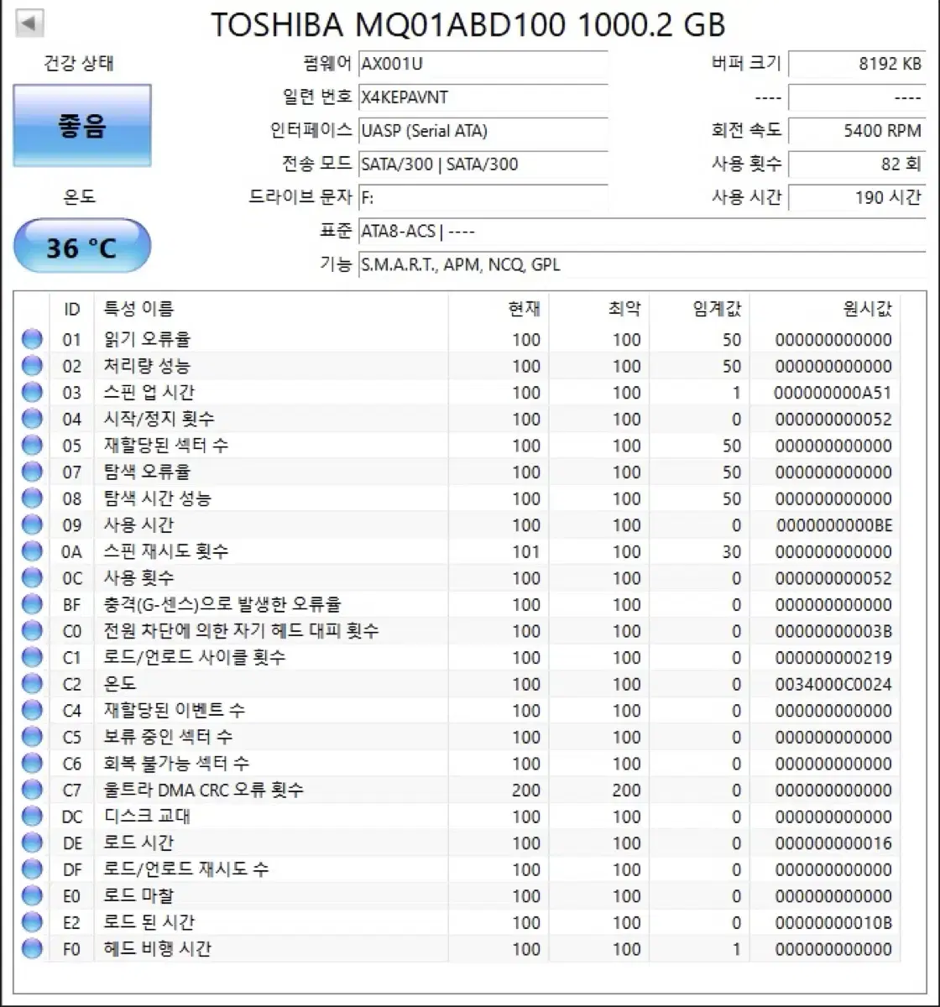The height and width of the screenshot is (1007, 940).
Task: Click the 원시값 column header
Action: click(825, 309)
